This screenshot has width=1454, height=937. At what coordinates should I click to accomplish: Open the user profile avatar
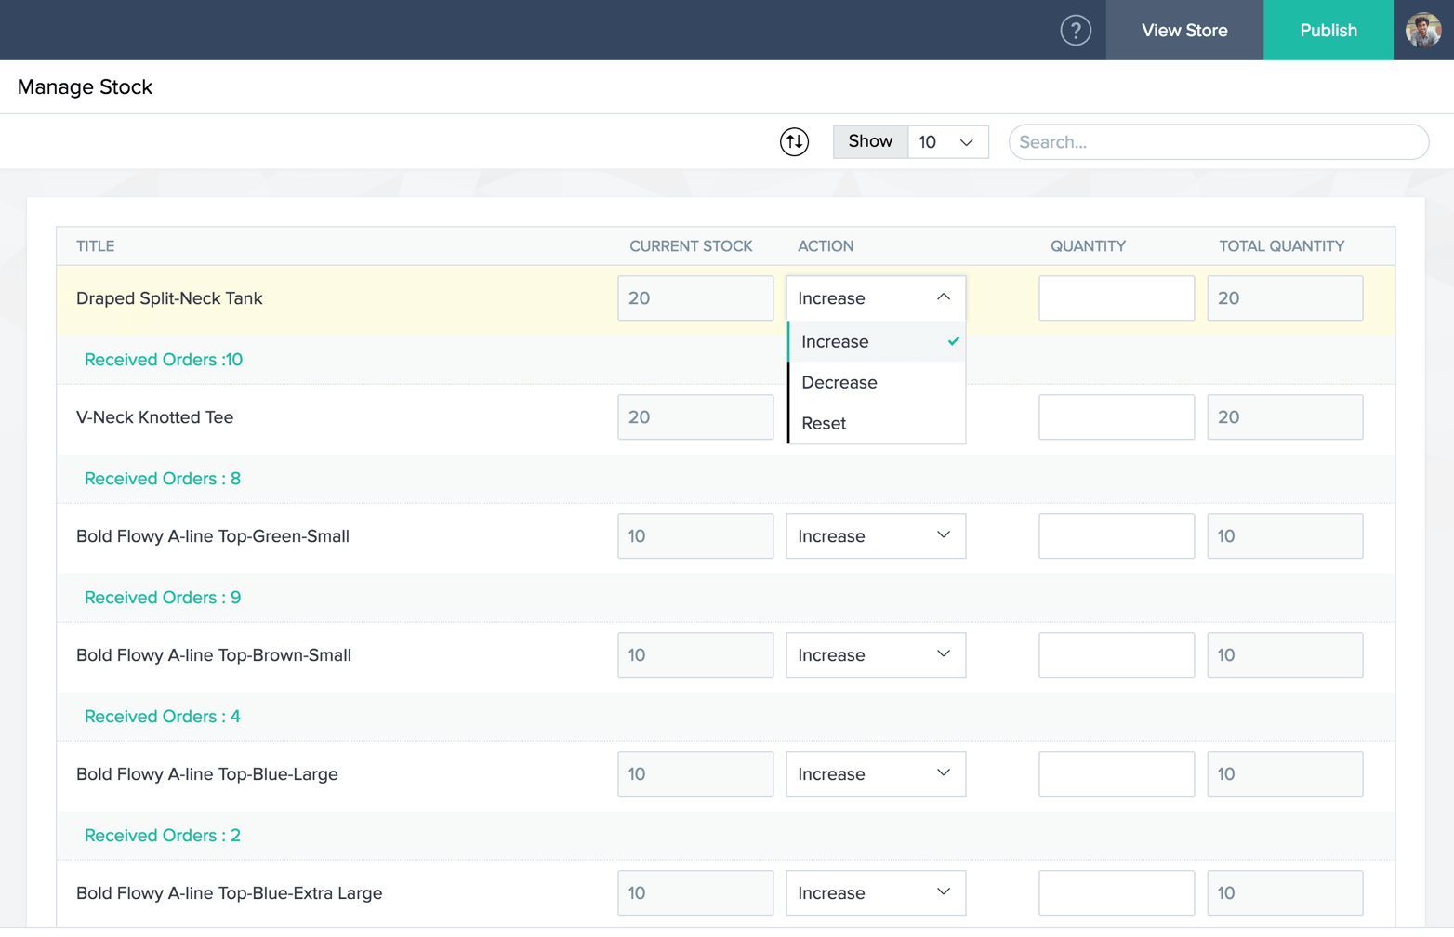[1422, 31]
